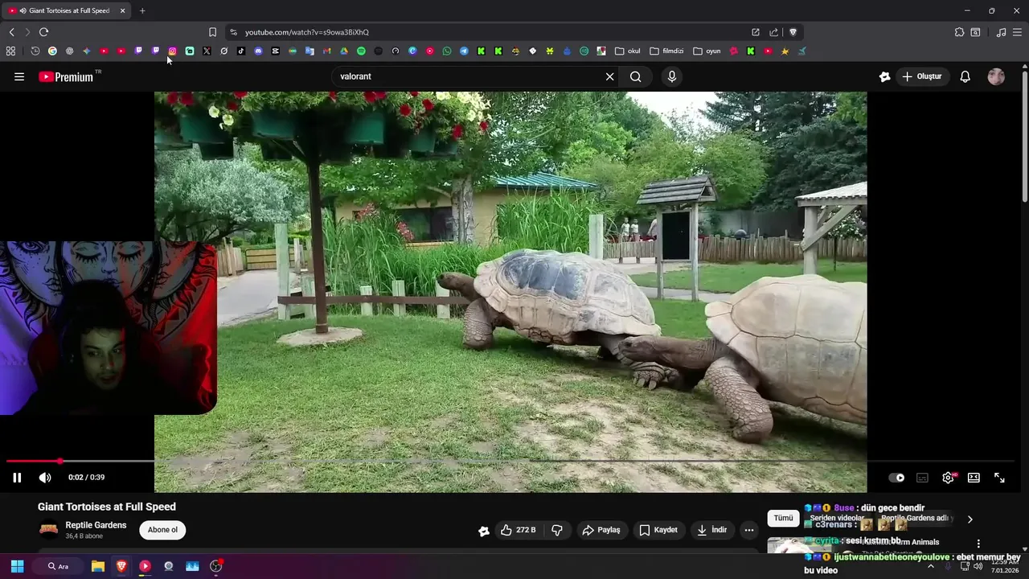Mute the video volume
Screen dimensions: 1029x579
[45, 478]
